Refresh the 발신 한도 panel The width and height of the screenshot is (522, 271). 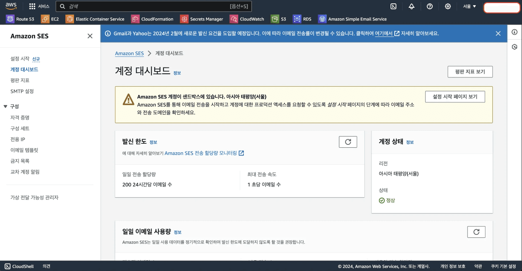(x=348, y=141)
